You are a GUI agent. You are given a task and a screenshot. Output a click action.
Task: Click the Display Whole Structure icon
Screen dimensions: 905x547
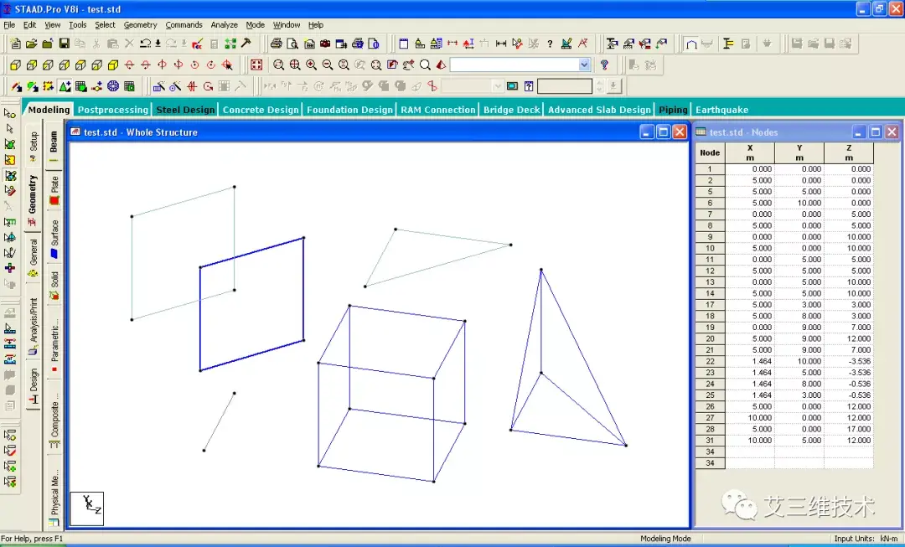pos(256,65)
